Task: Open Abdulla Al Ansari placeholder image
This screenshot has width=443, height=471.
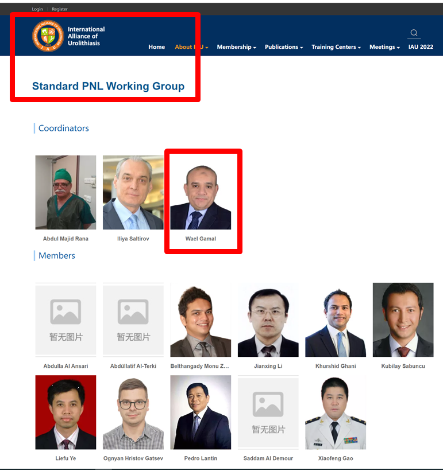Action: click(66, 320)
